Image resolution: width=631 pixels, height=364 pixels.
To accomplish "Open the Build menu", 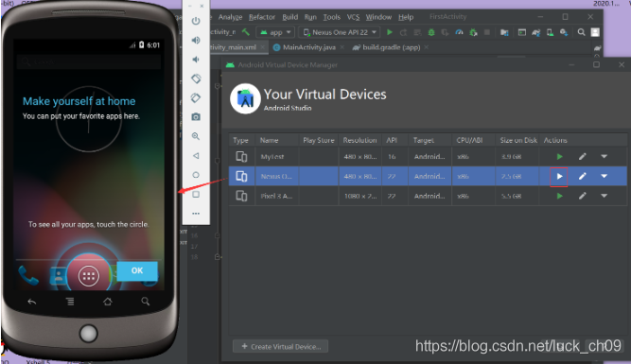I will 290,17.
